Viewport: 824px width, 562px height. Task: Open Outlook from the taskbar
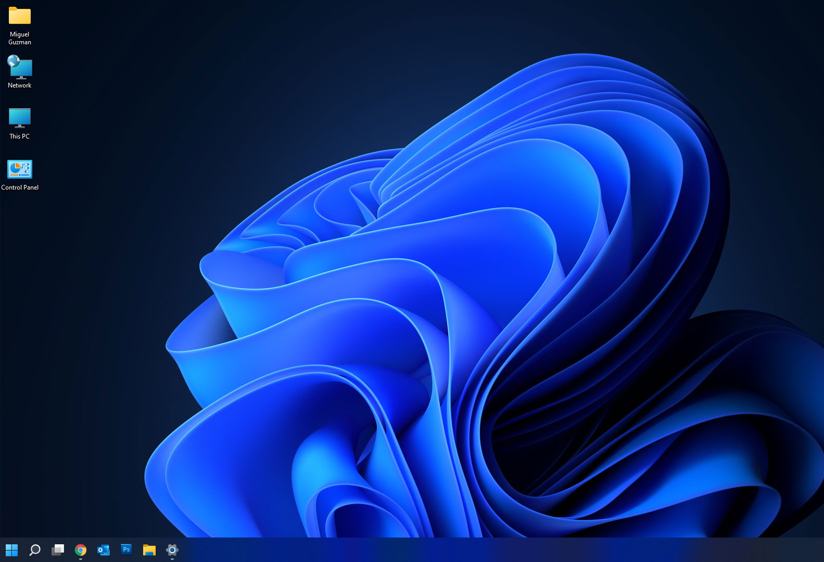[x=104, y=550]
